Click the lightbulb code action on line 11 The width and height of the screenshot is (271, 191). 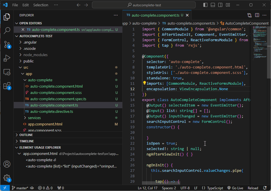pos(145,83)
